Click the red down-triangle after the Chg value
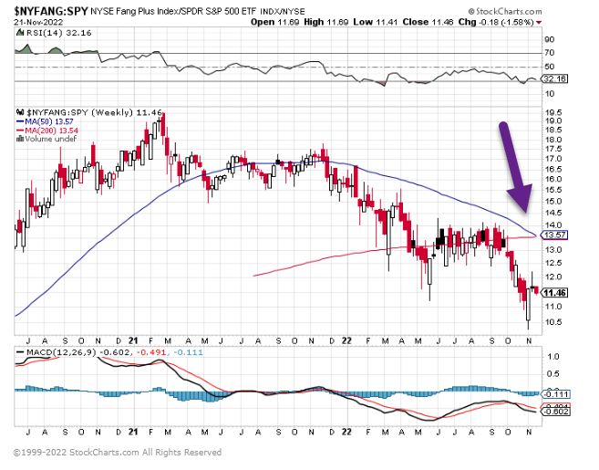Viewport: 599px width, 470px height. point(539,23)
